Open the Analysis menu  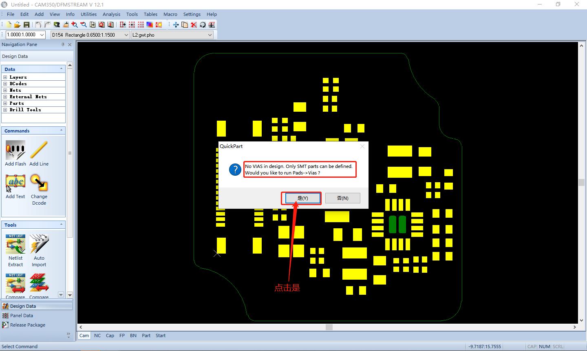coord(111,14)
